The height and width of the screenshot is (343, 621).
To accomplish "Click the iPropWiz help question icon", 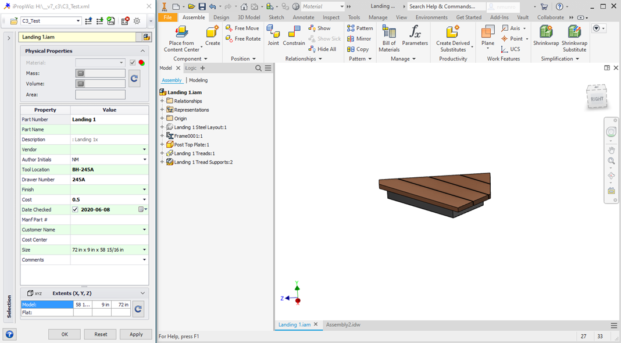I will tap(9, 334).
